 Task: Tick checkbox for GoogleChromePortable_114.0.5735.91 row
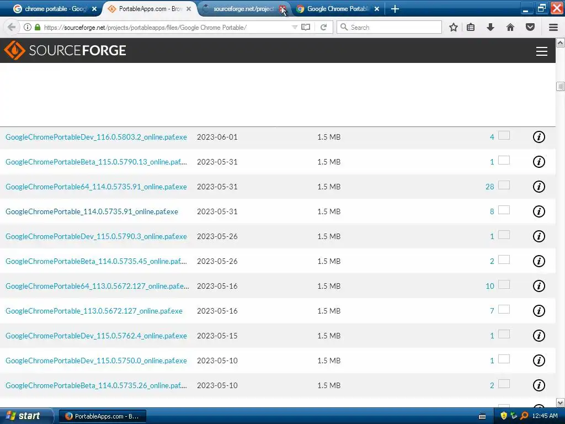(x=504, y=210)
